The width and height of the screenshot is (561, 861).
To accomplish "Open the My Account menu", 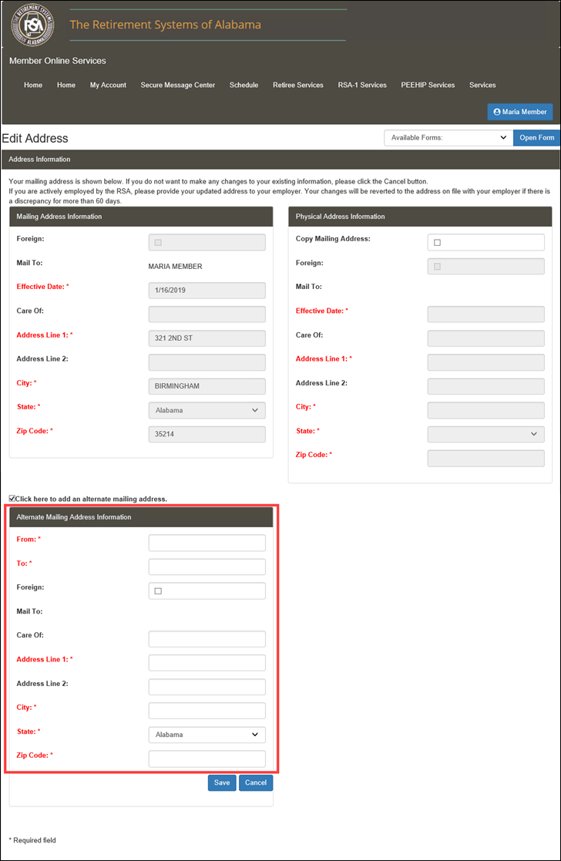I will click(x=108, y=85).
